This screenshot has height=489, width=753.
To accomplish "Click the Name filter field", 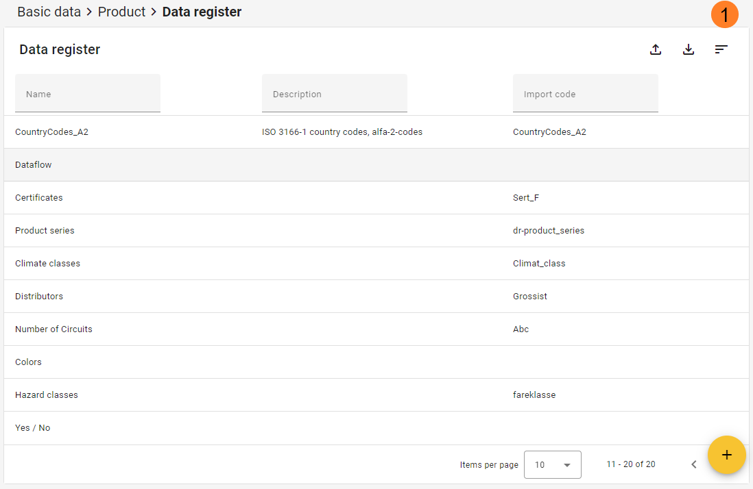I will tap(88, 94).
